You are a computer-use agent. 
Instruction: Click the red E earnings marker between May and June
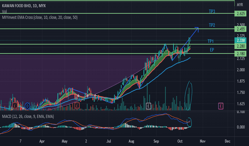[77, 106]
